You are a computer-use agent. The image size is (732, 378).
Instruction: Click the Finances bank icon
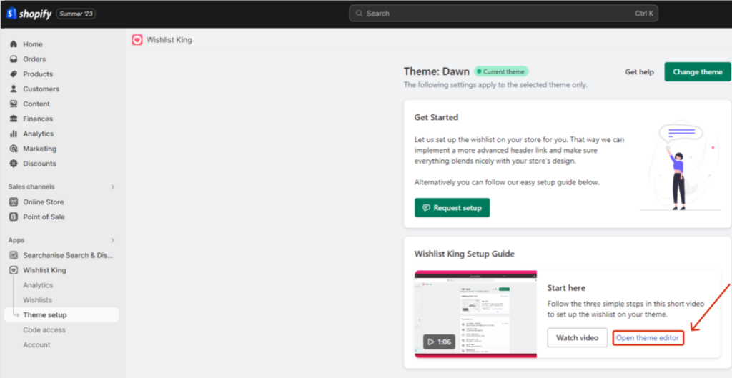(14, 119)
